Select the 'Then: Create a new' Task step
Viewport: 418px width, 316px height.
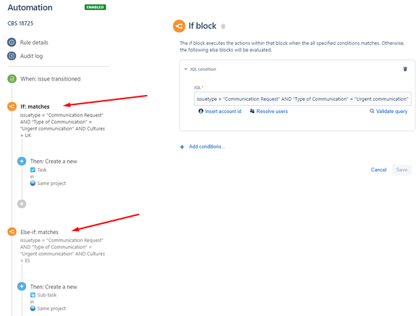pos(54,162)
